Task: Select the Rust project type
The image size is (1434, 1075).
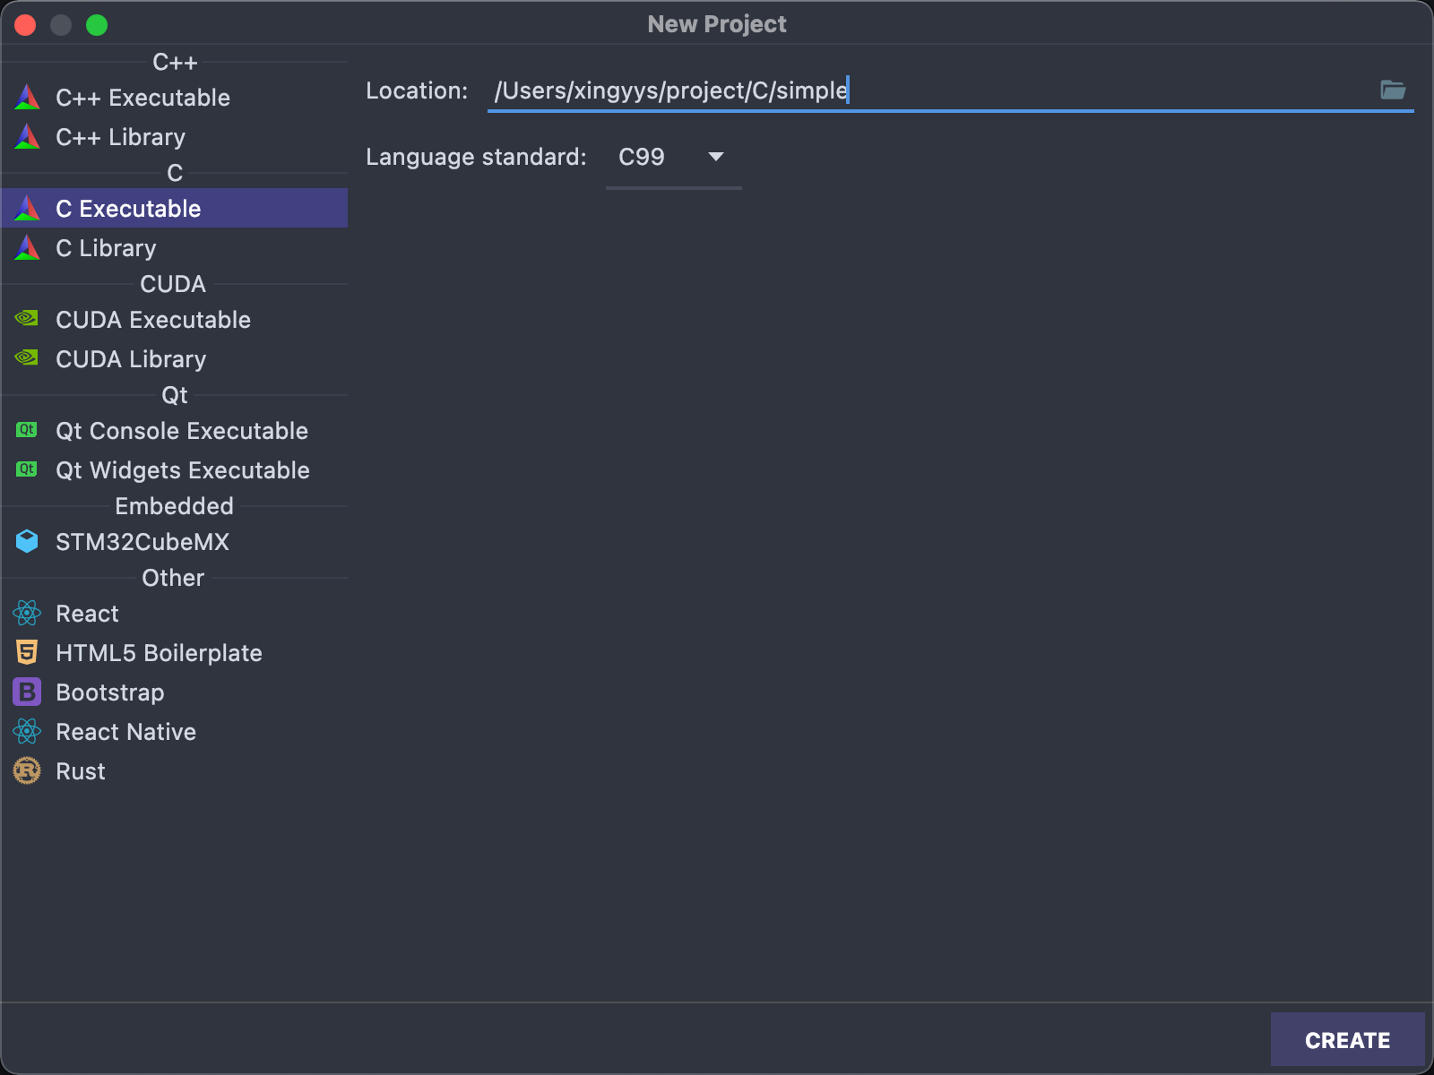Action: coord(175,770)
